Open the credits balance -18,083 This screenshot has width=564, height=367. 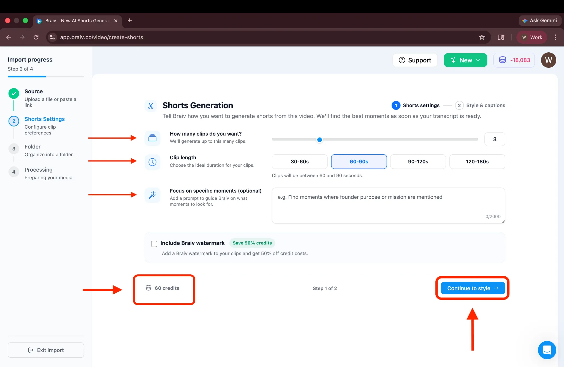point(514,60)
